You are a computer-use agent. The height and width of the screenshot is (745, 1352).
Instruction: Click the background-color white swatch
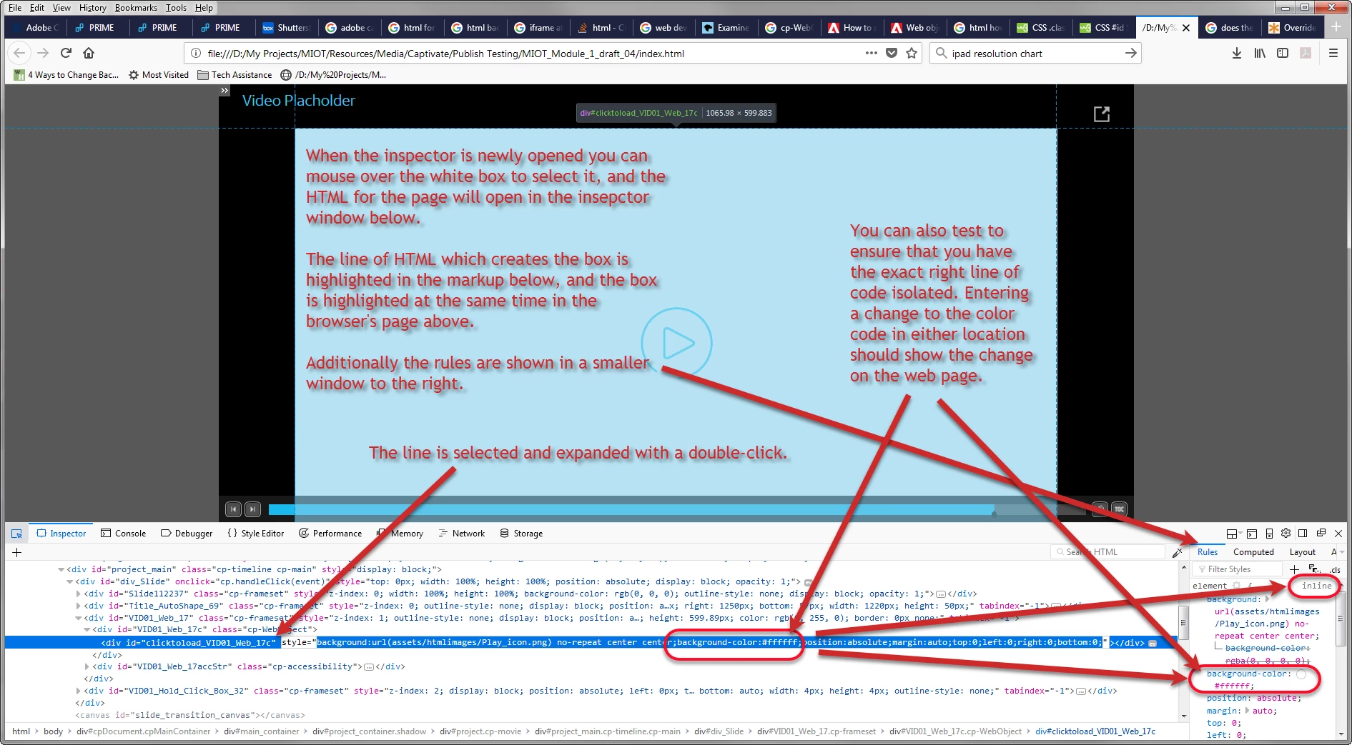point(1301,674)
